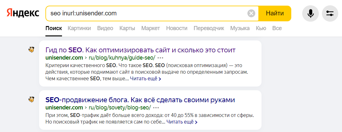This screenshot has height=132, width=342.
Task: Open the Кью tab
Action: coord(261,28)
